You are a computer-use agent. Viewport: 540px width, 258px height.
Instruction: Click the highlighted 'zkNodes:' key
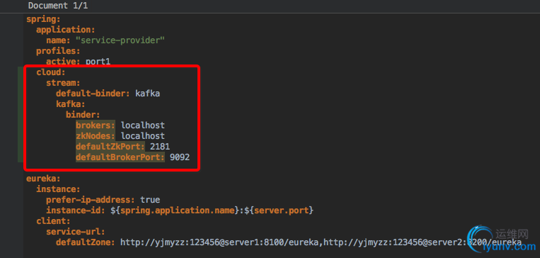96,136
